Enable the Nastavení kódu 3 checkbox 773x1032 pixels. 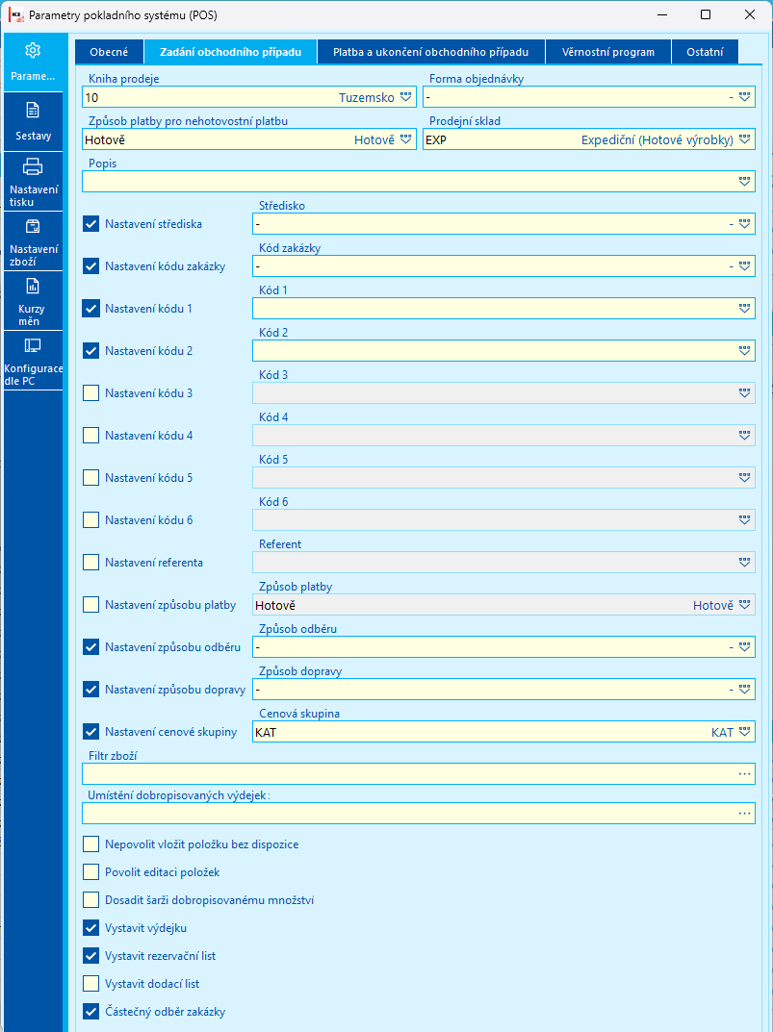click(x=90, y=393)
